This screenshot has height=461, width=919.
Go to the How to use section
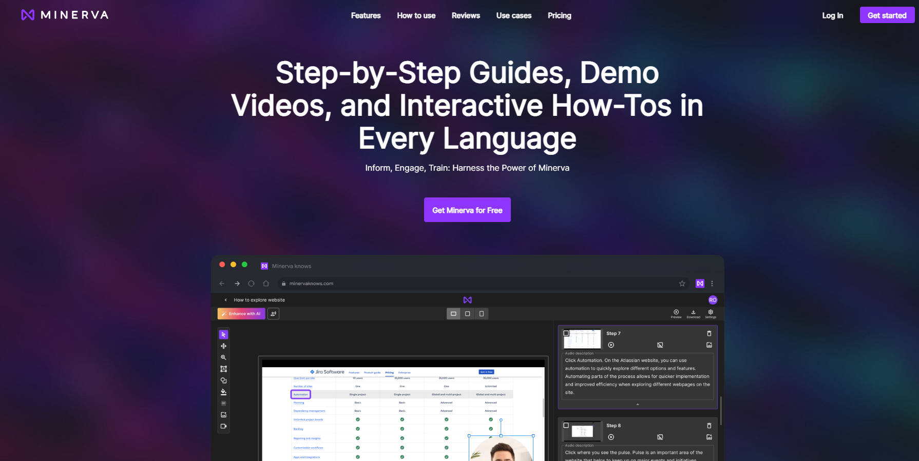(416, 15)
